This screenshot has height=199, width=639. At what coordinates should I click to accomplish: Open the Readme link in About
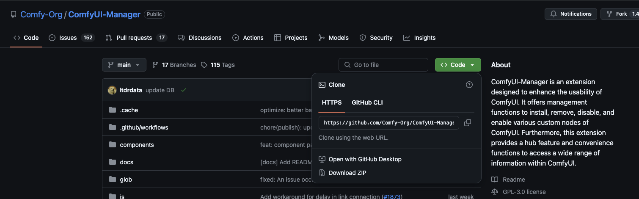point(508,180)
